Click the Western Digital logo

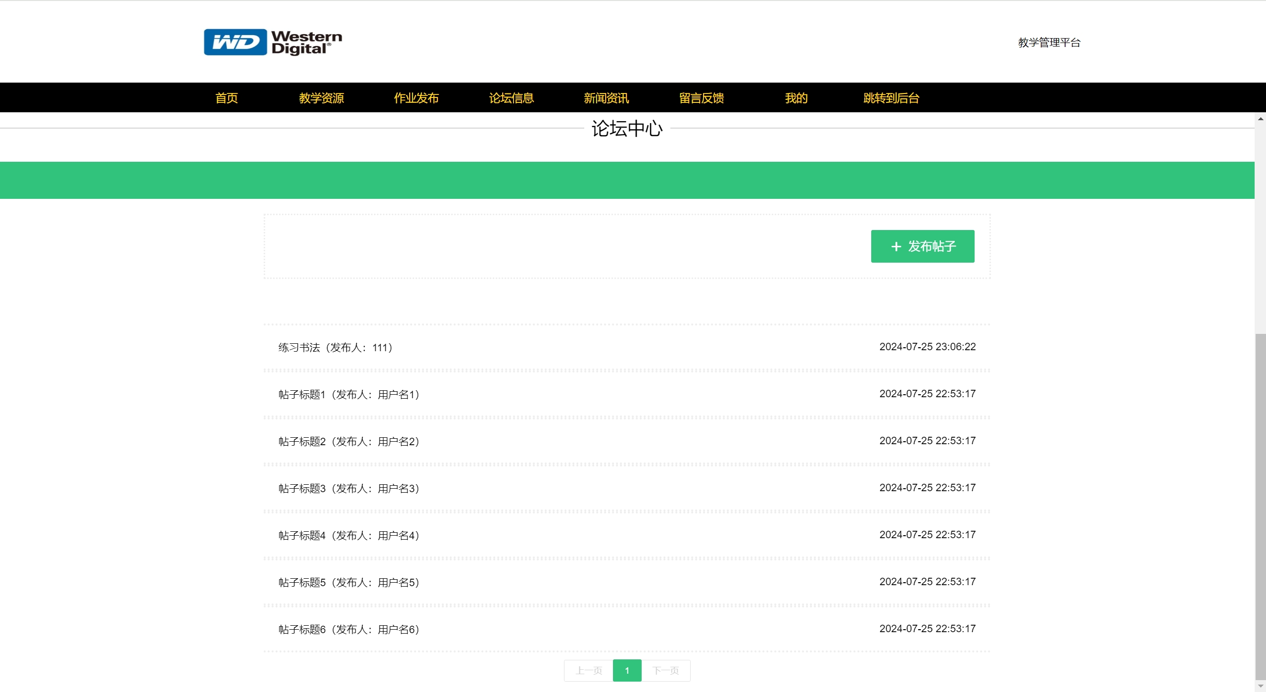coord(273,42)
